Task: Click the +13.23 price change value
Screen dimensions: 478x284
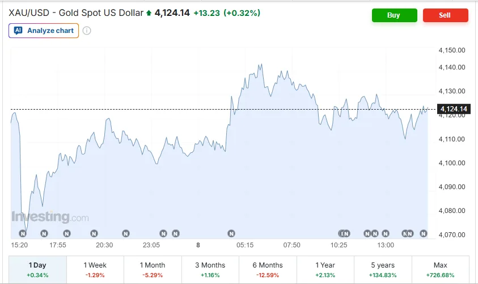Action: pos(207,13)
